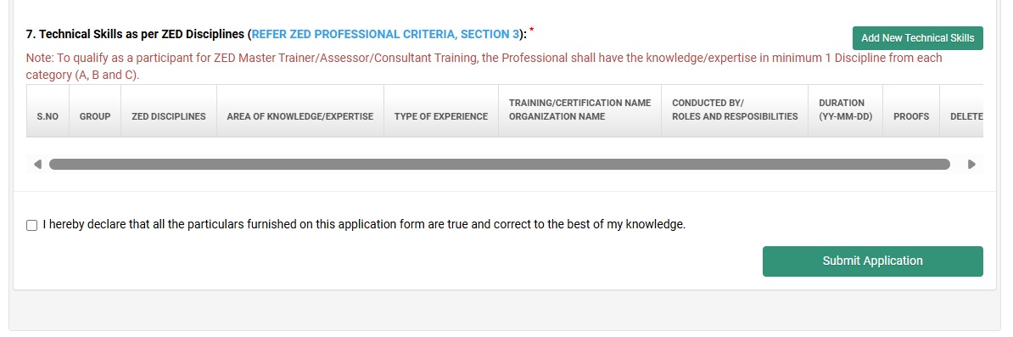1013x337 pixels.
Task: Click the declaration statement text
Action: [x=364, y=225]
